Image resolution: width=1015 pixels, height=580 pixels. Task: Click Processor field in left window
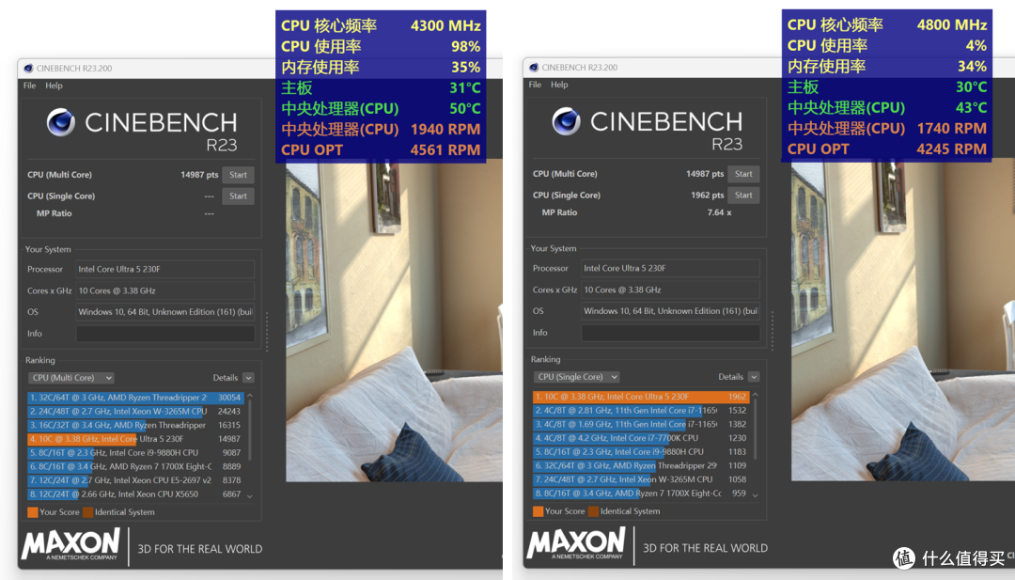pos(165,269)
